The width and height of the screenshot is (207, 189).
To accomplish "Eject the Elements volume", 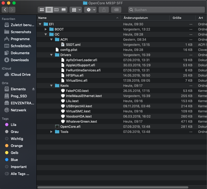I will click(x=33, y=89).
